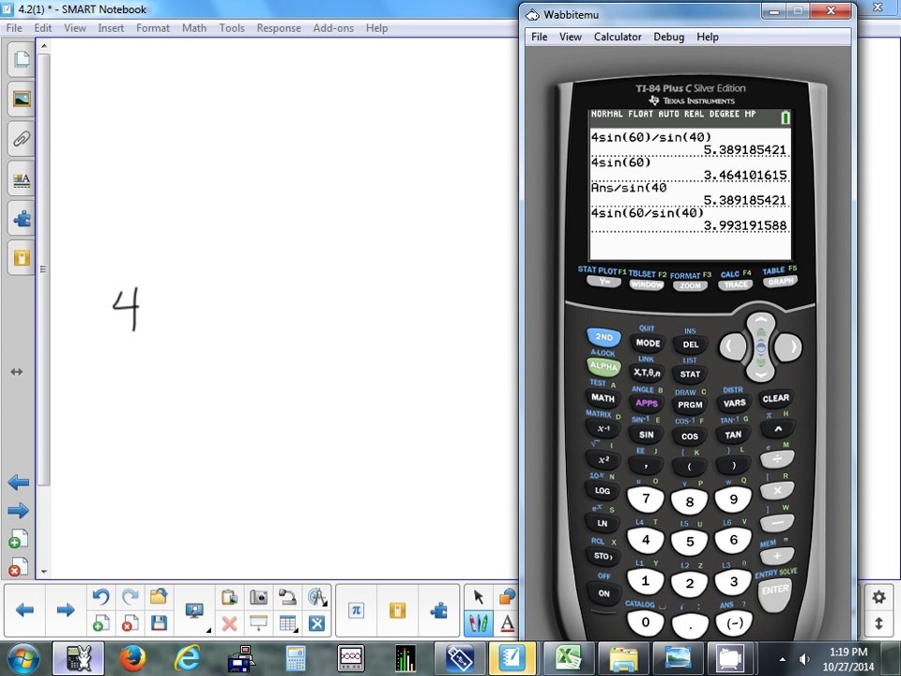This screenshot has height=676, width=901.
Task: Click the GRAPH key on calculator
Action: tap(780, 282)
